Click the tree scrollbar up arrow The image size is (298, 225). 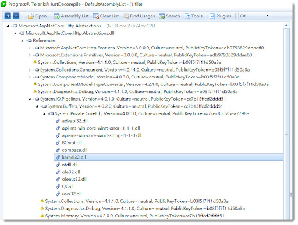point(286,26)
